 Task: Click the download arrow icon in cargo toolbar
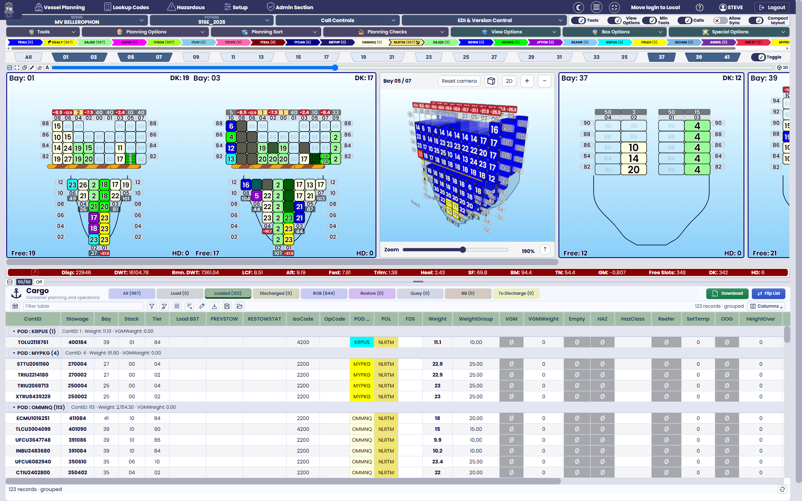pos(215,306)
